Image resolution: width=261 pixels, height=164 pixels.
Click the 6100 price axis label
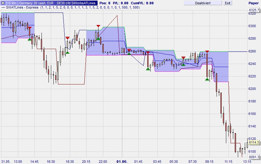pos(252,152)
